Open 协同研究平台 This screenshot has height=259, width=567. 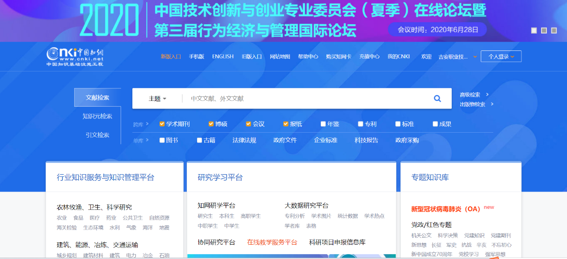[216, 242]
